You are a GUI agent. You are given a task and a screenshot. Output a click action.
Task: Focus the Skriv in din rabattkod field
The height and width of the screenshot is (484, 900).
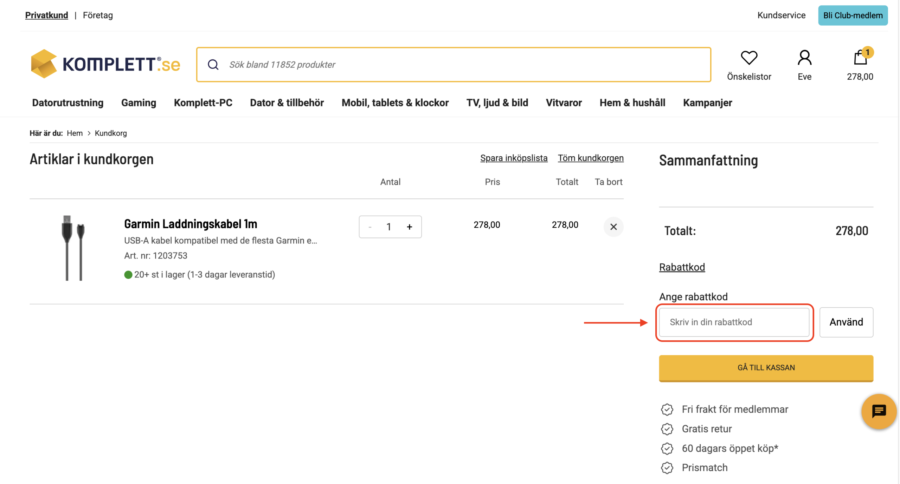click(x=734, y=322)
